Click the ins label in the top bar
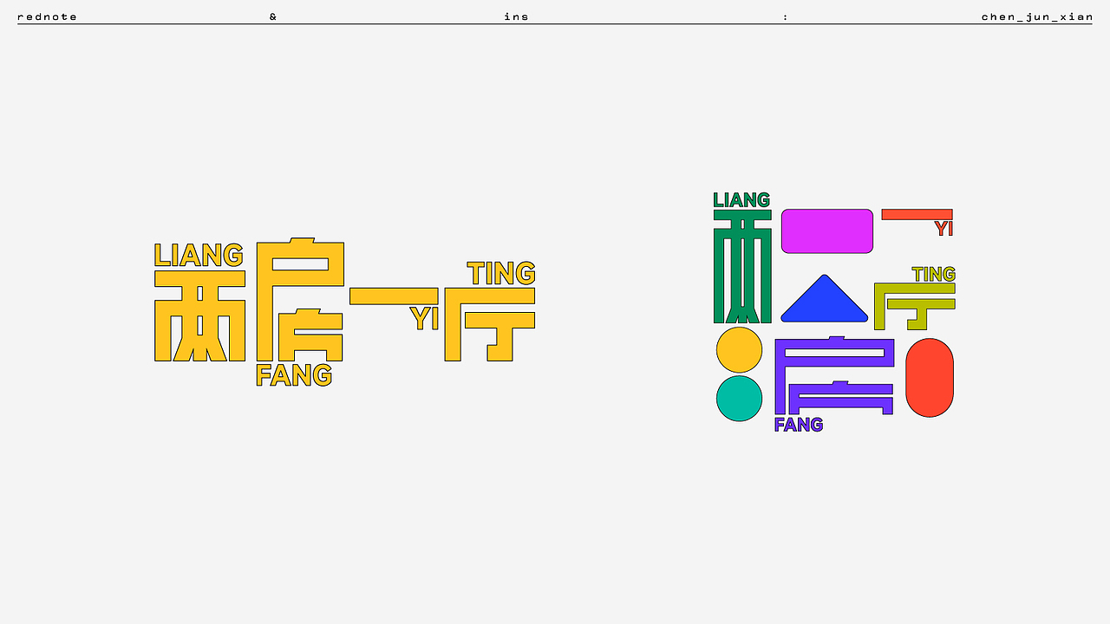 pos(517,16)
